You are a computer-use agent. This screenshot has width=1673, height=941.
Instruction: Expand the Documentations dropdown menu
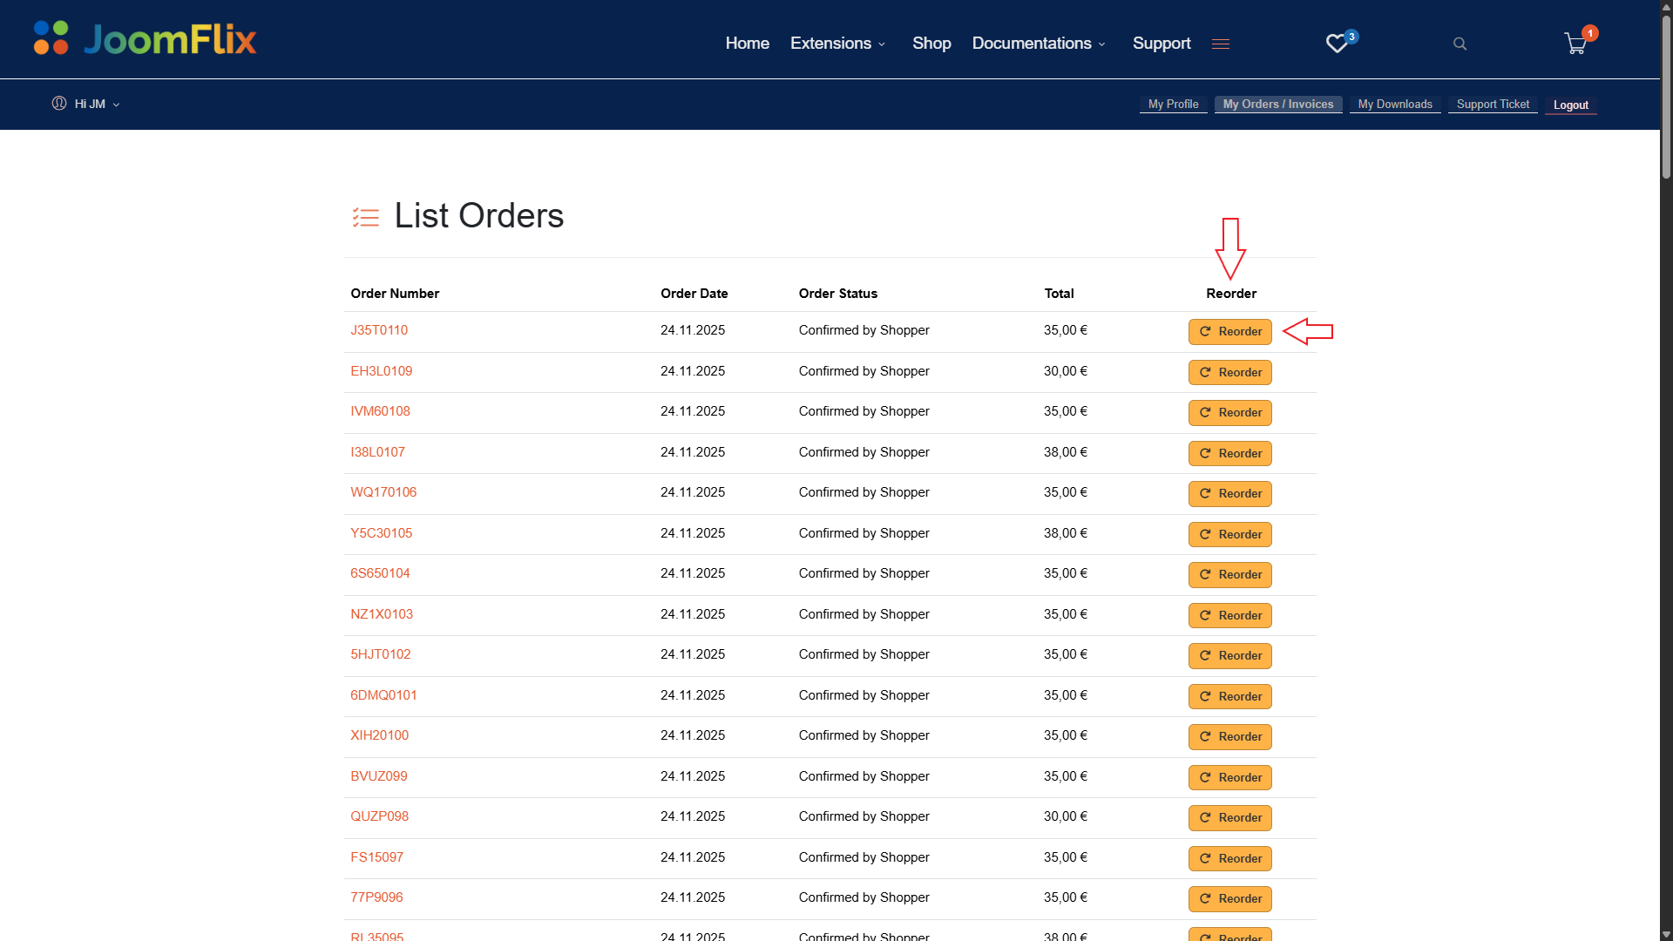[x=1039, y=44]
